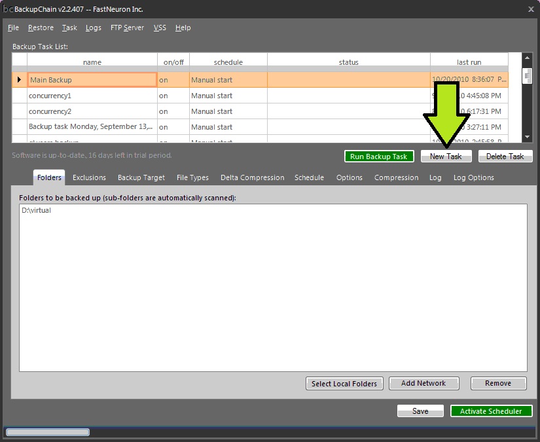Click the last run column header
This screenshot has height=442, width=540.
point(469,62)
